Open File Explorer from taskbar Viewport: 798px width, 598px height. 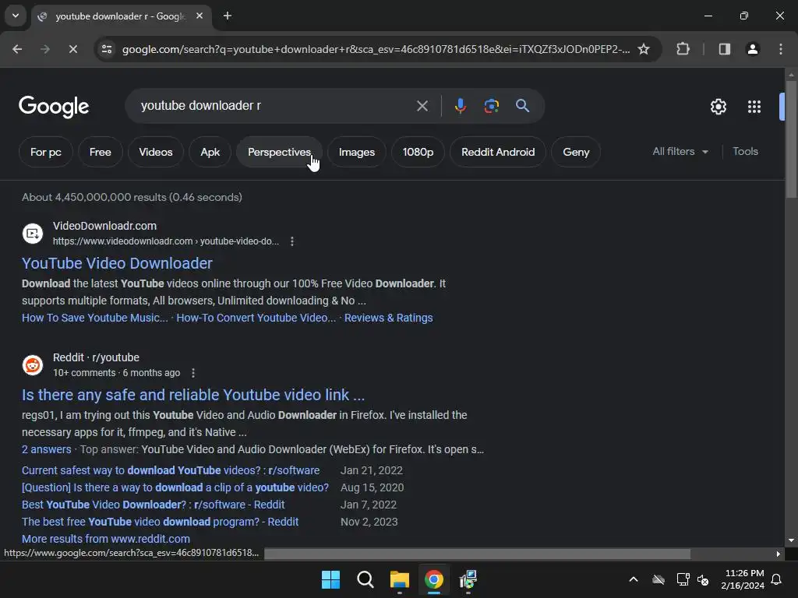pos(400,579)
